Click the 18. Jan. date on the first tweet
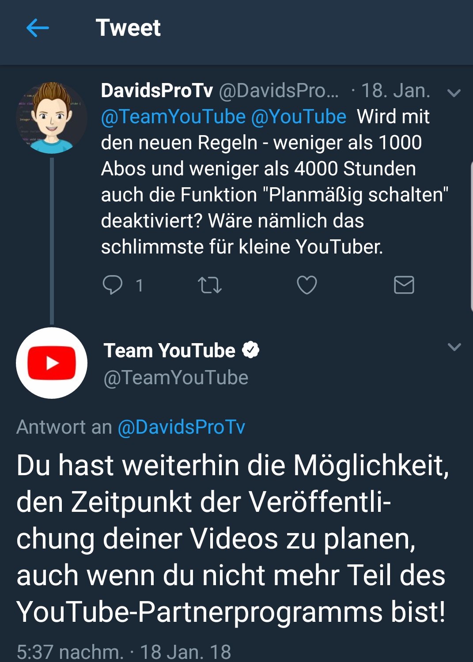 tap(395, 91)
